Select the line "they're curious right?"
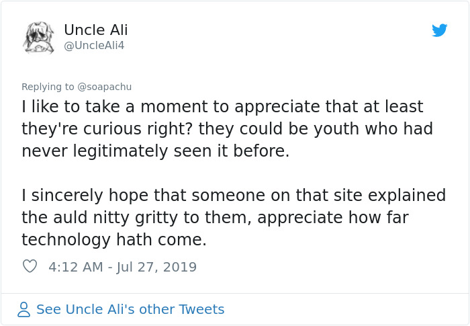 227,128
